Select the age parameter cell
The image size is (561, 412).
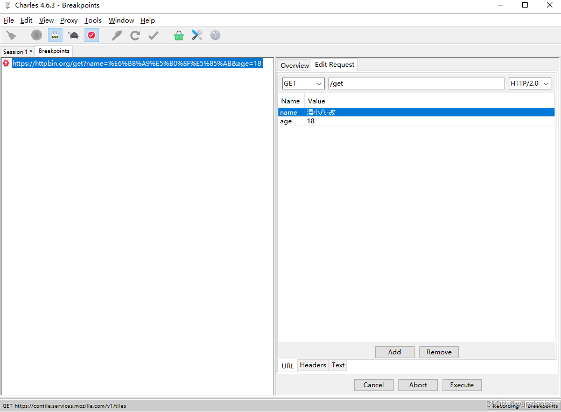click(x=291, y=121)
